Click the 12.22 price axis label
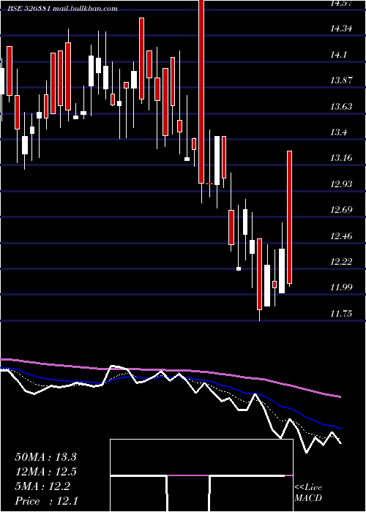Screen dimensions: 366x512 coord(341,262)
